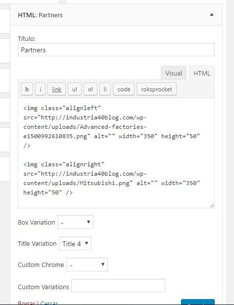
Task: Click the italic 'i' quicktag button
Action: click(41, 89)
